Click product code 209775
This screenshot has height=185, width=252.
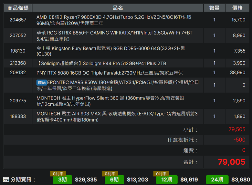[x=18, y=101]
